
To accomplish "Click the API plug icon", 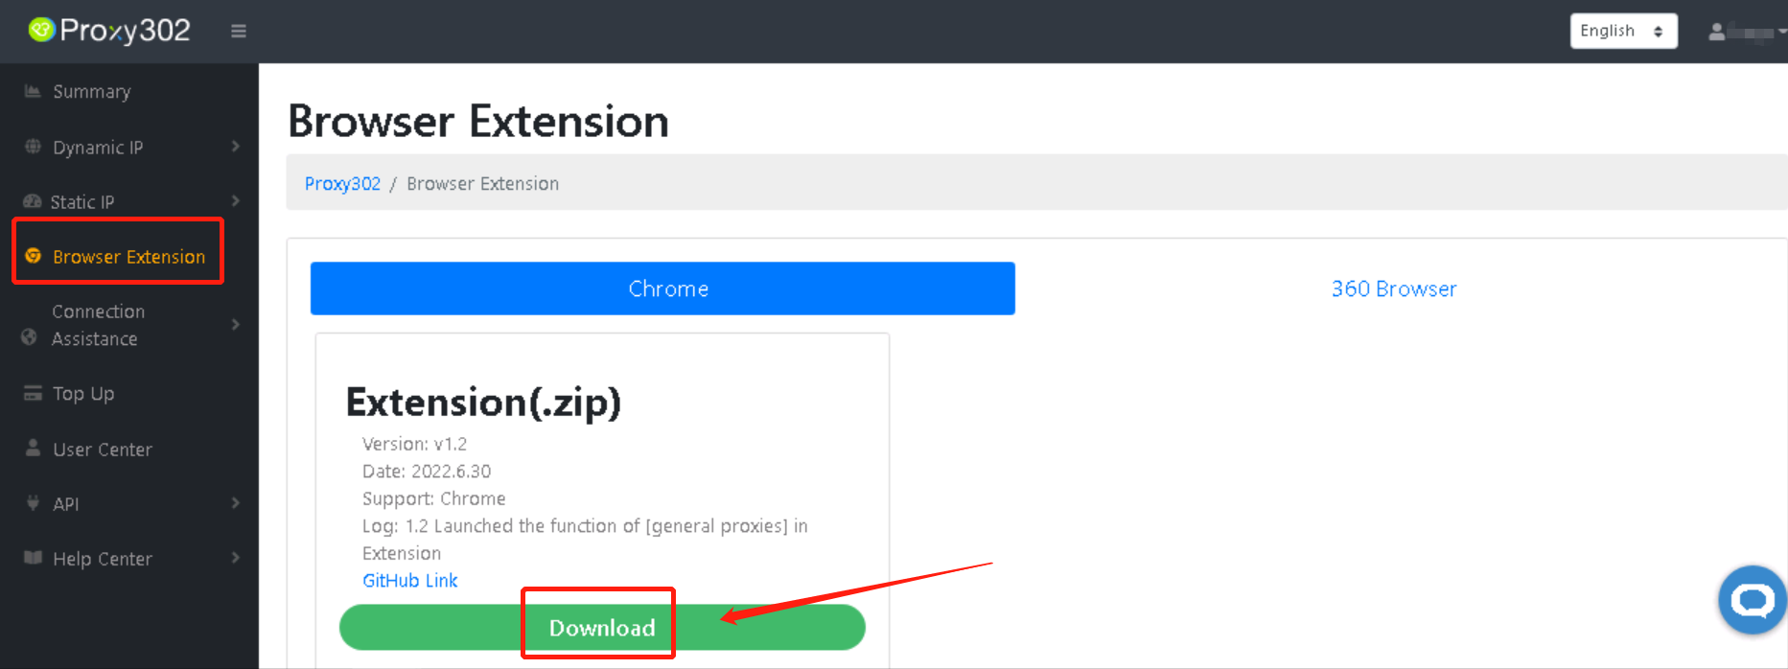I will tap(33, 503).
